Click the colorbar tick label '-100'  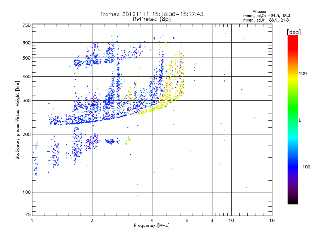pos(304,167)
